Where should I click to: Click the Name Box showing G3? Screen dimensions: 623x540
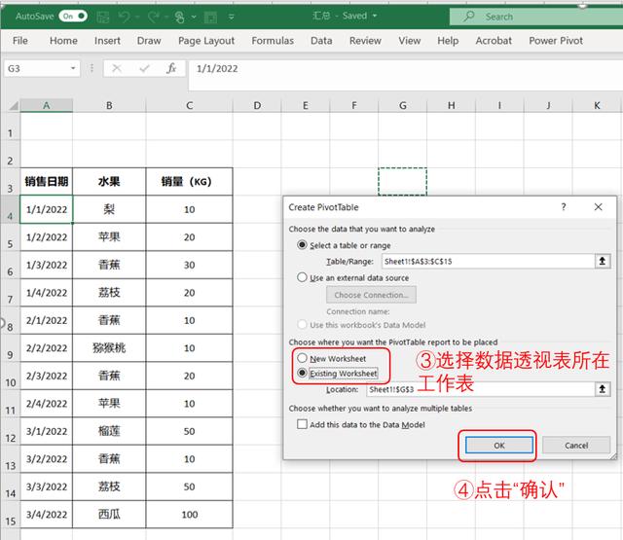pos(37,68)
